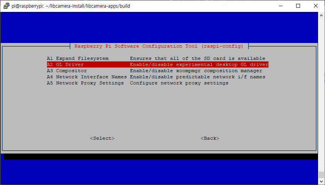The image size is (325, 185).
Task: Go back using the <Back> button
Action: pyautogui.click(x=210, y=138)
